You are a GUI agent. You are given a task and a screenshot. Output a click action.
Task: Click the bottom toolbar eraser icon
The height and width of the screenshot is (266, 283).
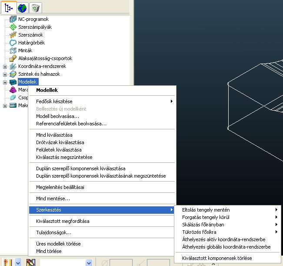point(31,263)
